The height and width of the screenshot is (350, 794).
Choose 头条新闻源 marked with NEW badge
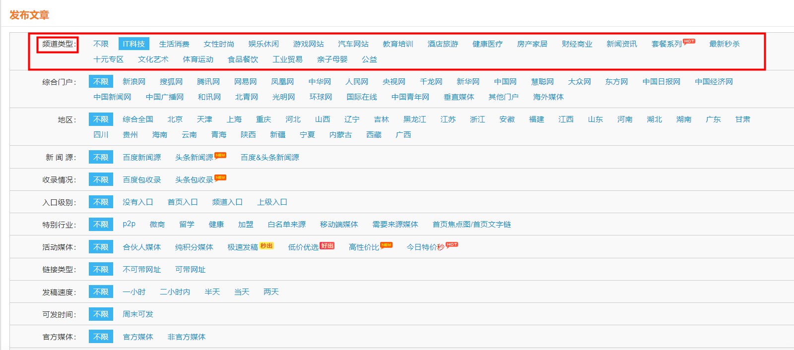coord(194,158)
